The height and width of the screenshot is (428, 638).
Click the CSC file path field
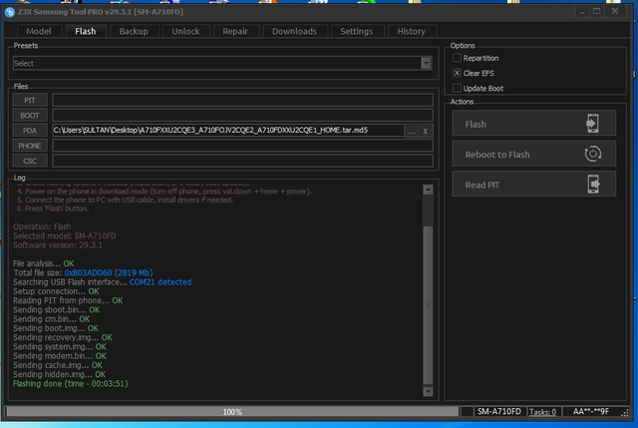(x=242, y=161)
